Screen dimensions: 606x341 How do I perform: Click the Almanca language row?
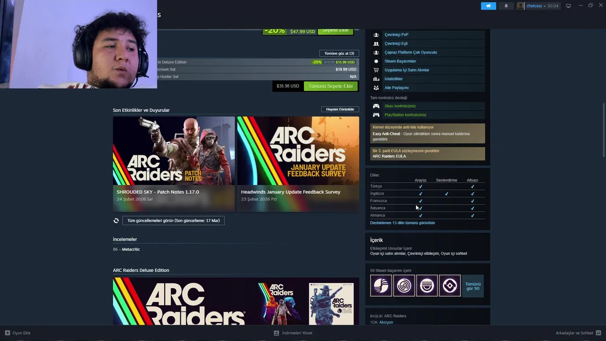[x=427, y=215]
